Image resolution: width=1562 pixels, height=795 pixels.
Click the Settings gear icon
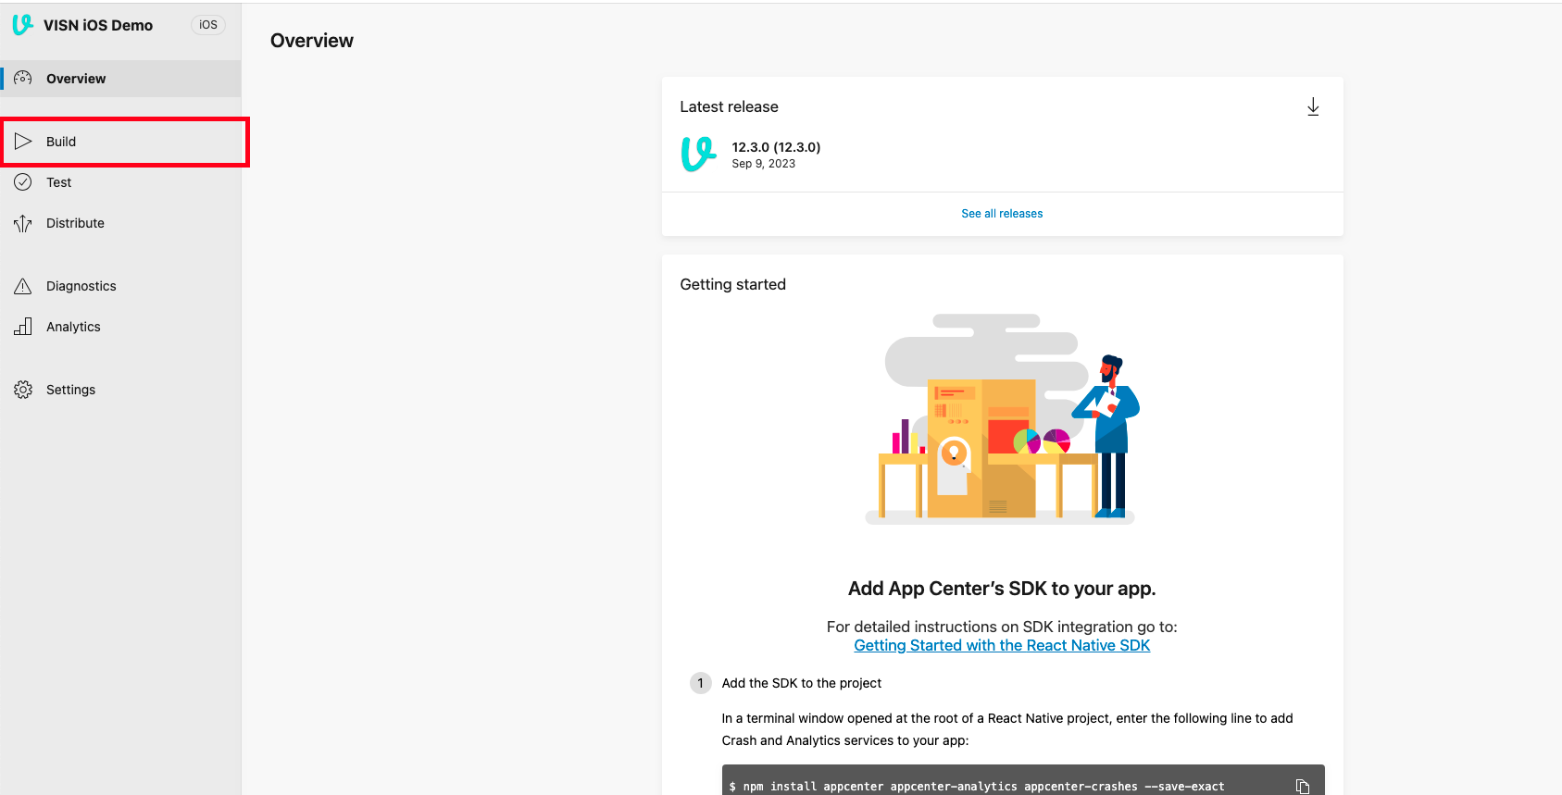pyautogui.click(x=23, y=390)
